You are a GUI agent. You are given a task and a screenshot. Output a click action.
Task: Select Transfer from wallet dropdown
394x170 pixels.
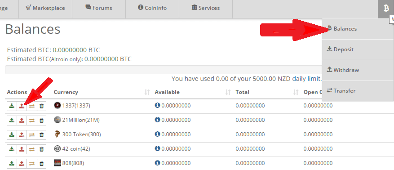(x=358, y=90)
